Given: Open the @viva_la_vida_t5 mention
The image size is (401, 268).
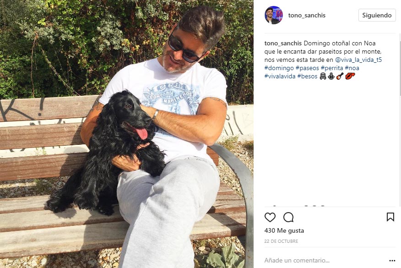Looking at the screenshot, I should tap(358, 60).
